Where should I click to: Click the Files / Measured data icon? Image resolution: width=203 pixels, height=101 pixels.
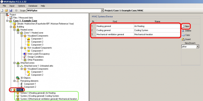(11, 17)
